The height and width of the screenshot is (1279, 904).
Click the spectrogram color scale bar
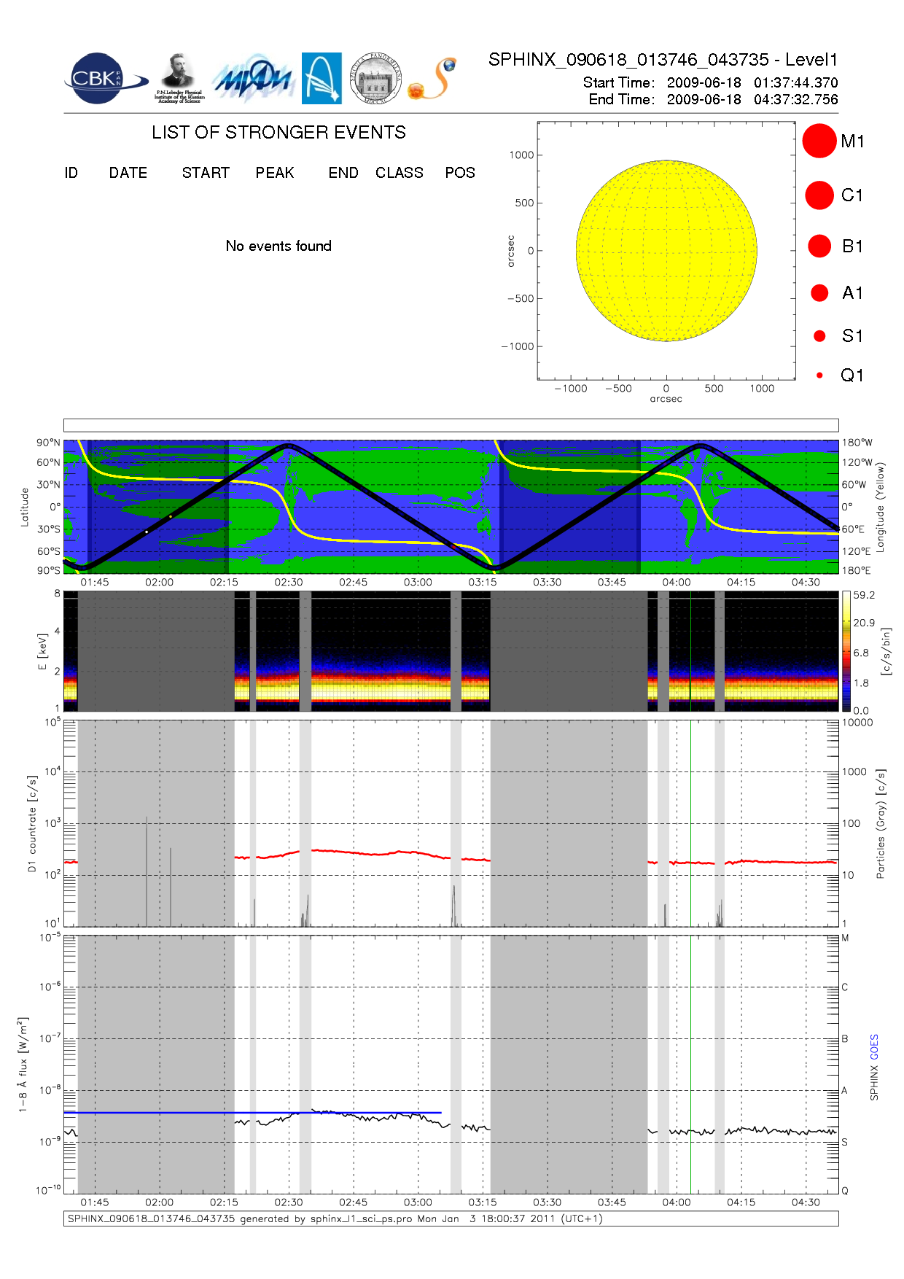tap(846, 651)
